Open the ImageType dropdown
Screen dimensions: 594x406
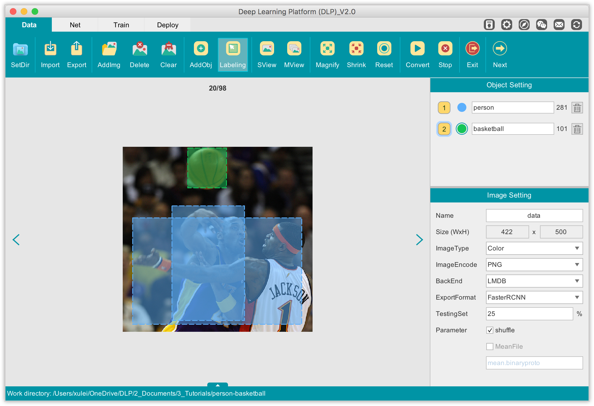coord(534,248)
